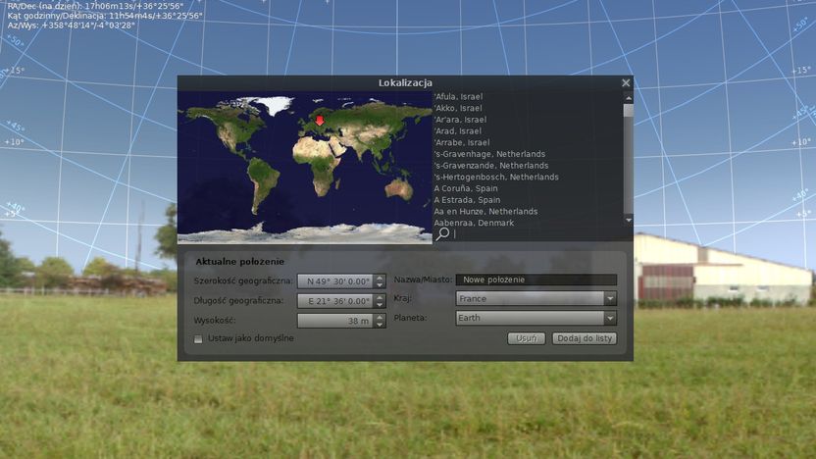816x459 pixels.
Task: Increase longitude with up stepper arrow
Action: [380, 298]
